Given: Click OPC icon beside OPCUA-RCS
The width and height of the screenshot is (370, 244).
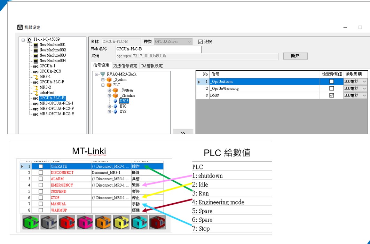Looking at the screenshot, I should 36,72.
